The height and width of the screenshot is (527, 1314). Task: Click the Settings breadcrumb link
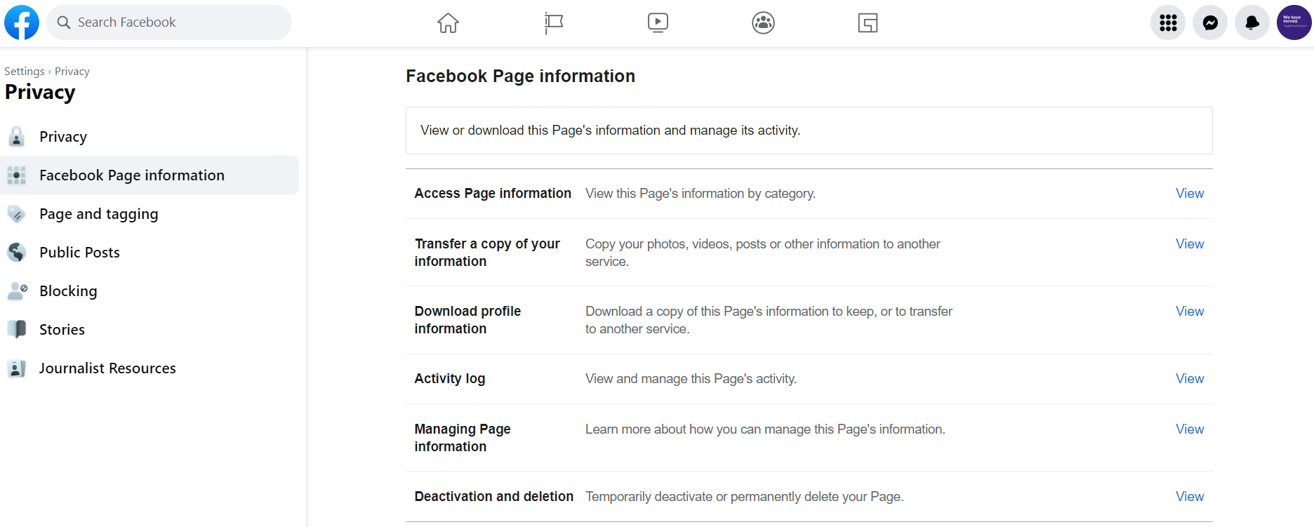pyautogui.click(x=24, y=72)
